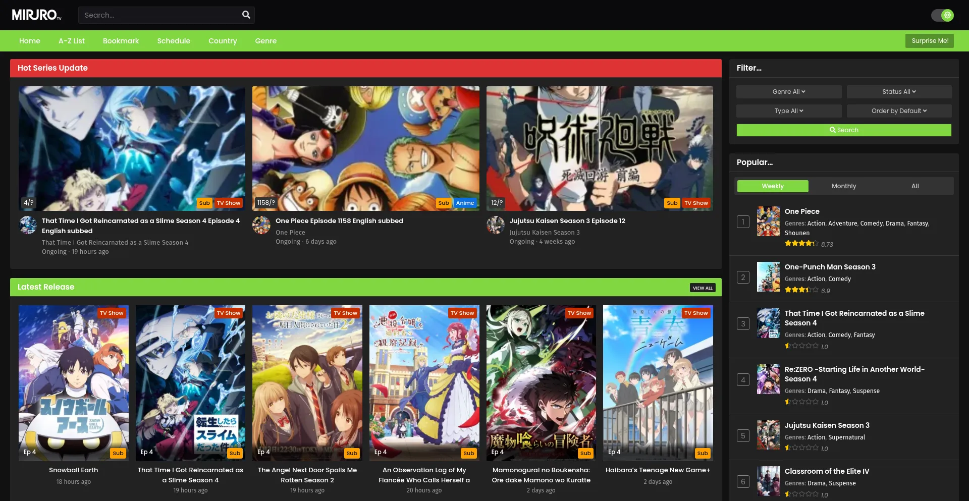Open the Genre menu item
969x501 pixels.
pos(266,41)
